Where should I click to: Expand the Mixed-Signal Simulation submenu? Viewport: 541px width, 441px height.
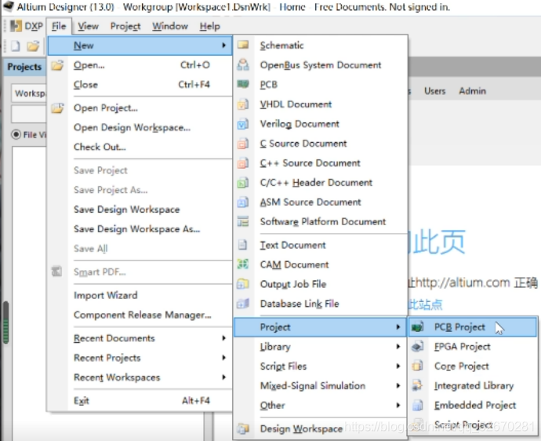coord(320,386)
